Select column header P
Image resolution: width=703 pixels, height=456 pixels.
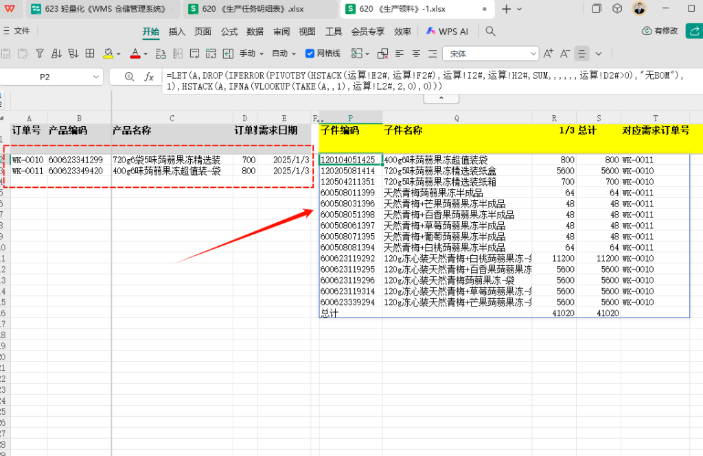[351, 118]
